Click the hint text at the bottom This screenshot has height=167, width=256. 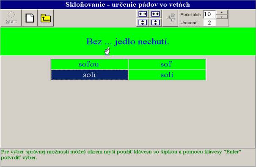pyautogui.click(x=121, y=155)
